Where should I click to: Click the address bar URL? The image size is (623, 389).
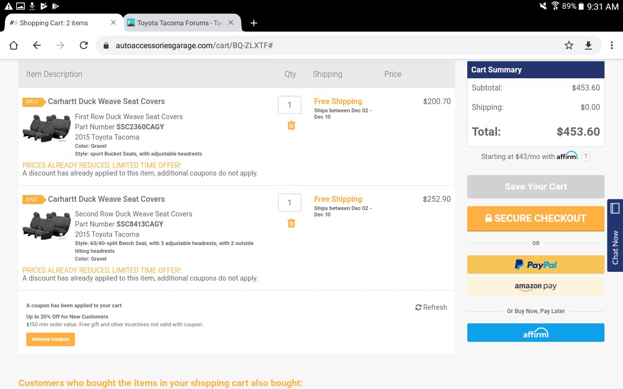[x=194, y=45]
